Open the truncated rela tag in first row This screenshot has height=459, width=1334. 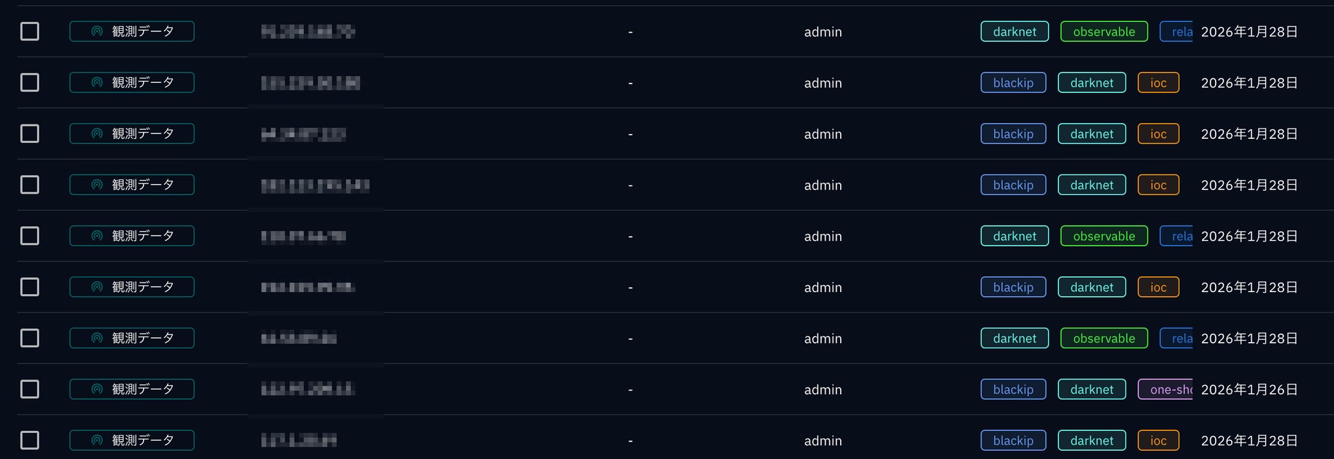1177,31
